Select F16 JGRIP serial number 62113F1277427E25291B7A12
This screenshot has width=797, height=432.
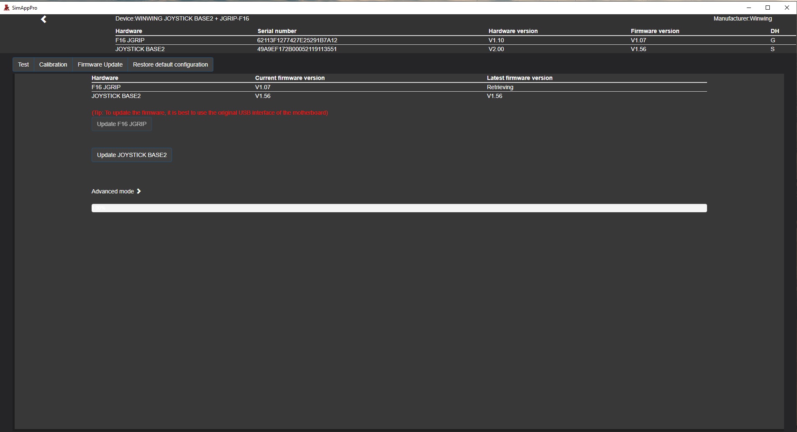(x=297, y=40)
